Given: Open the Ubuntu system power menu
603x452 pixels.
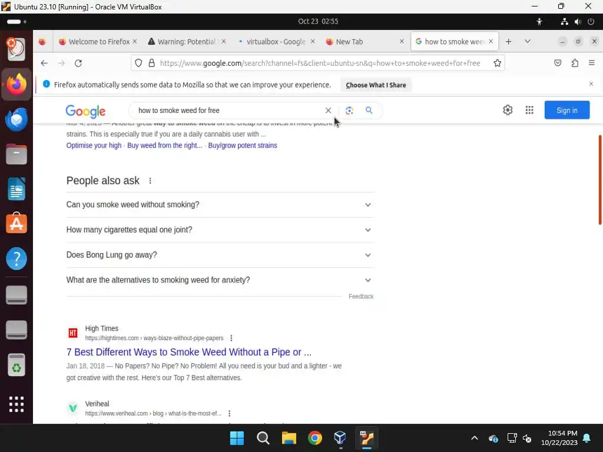Looking at the screenshot, I should click(x=591, y=22).
